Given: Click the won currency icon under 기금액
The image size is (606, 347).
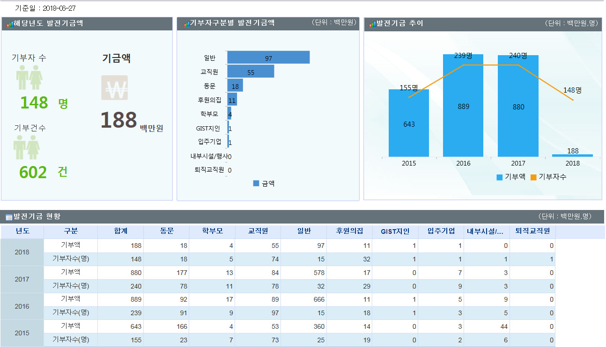Looking at the screenshot, I should (114, 87).
